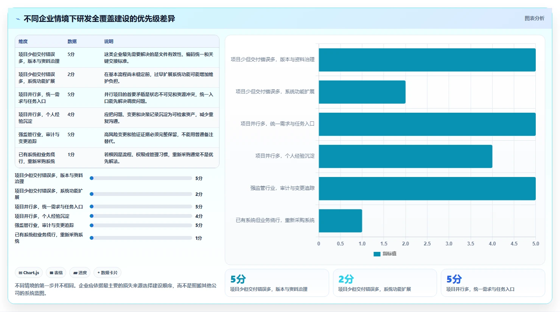Screen dimensions: 560x312
Task: Click description starting 在基本流程尚未稳定前
Action: [159, 78]
